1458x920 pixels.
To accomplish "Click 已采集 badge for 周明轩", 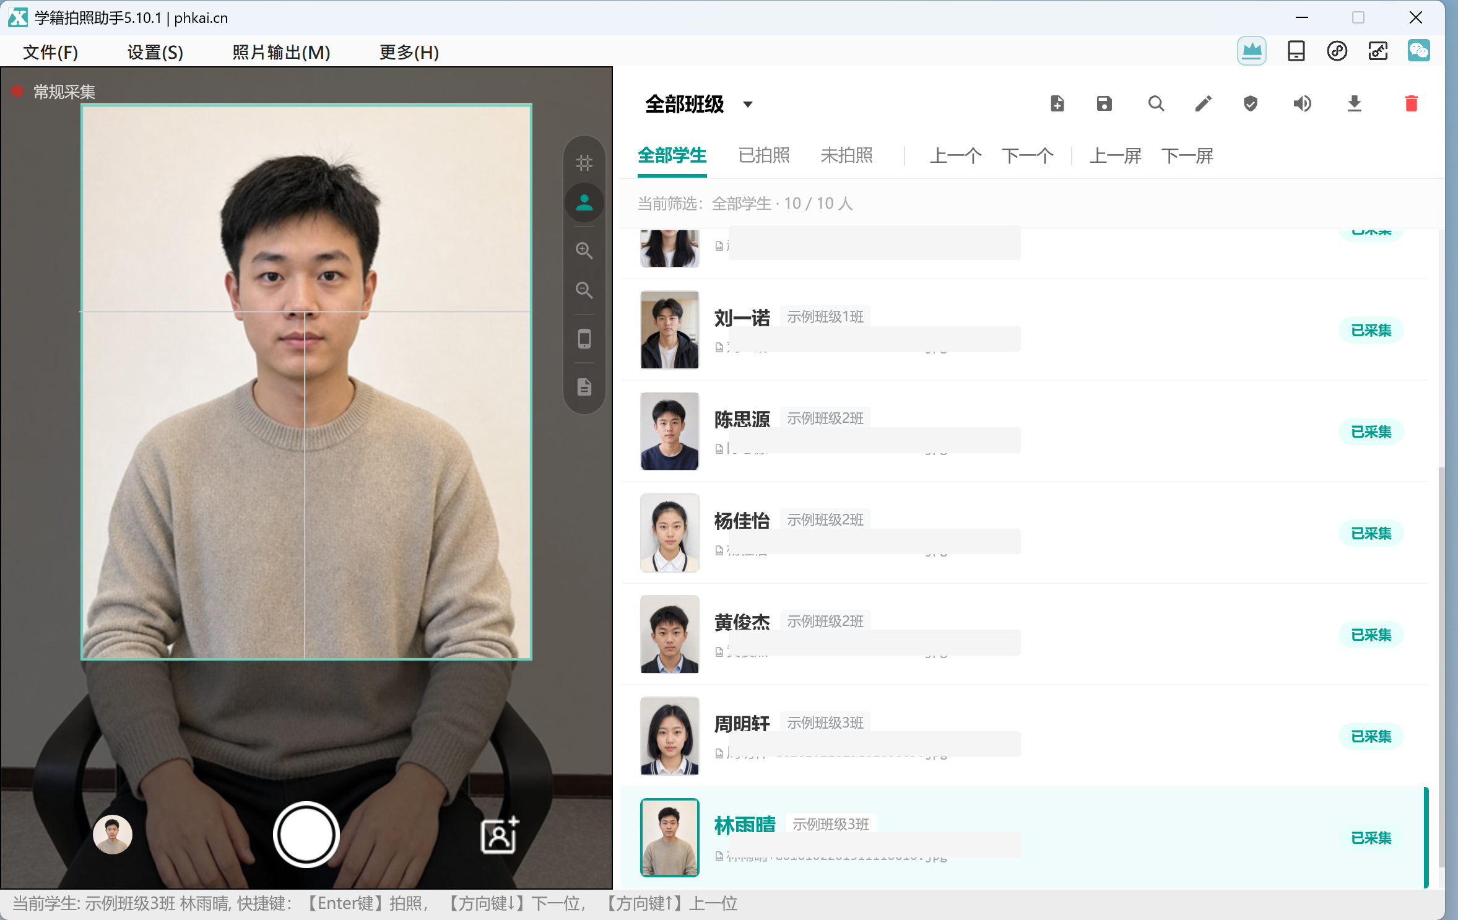I will coord(1371,737).
